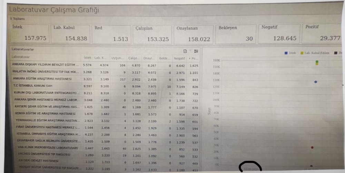
Task: Click the Çalışılan cell value 3.128
Action: (x=136, y=121)
